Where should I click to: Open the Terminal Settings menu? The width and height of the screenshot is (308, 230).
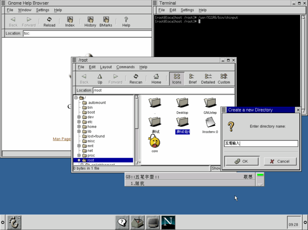coord(187,10)
